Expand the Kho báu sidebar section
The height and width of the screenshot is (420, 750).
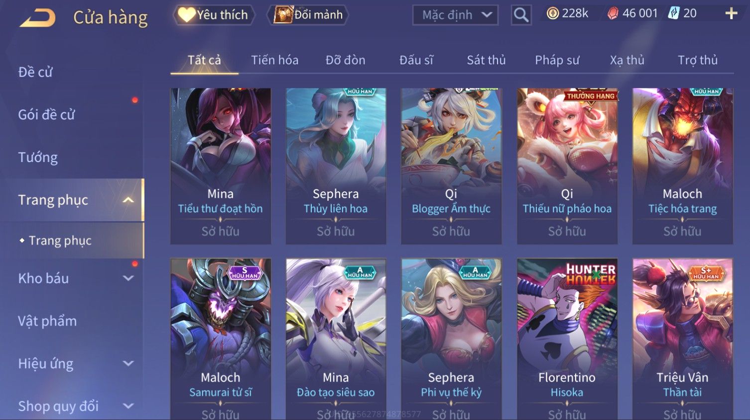pyautogui.click(x=128, y=278)
